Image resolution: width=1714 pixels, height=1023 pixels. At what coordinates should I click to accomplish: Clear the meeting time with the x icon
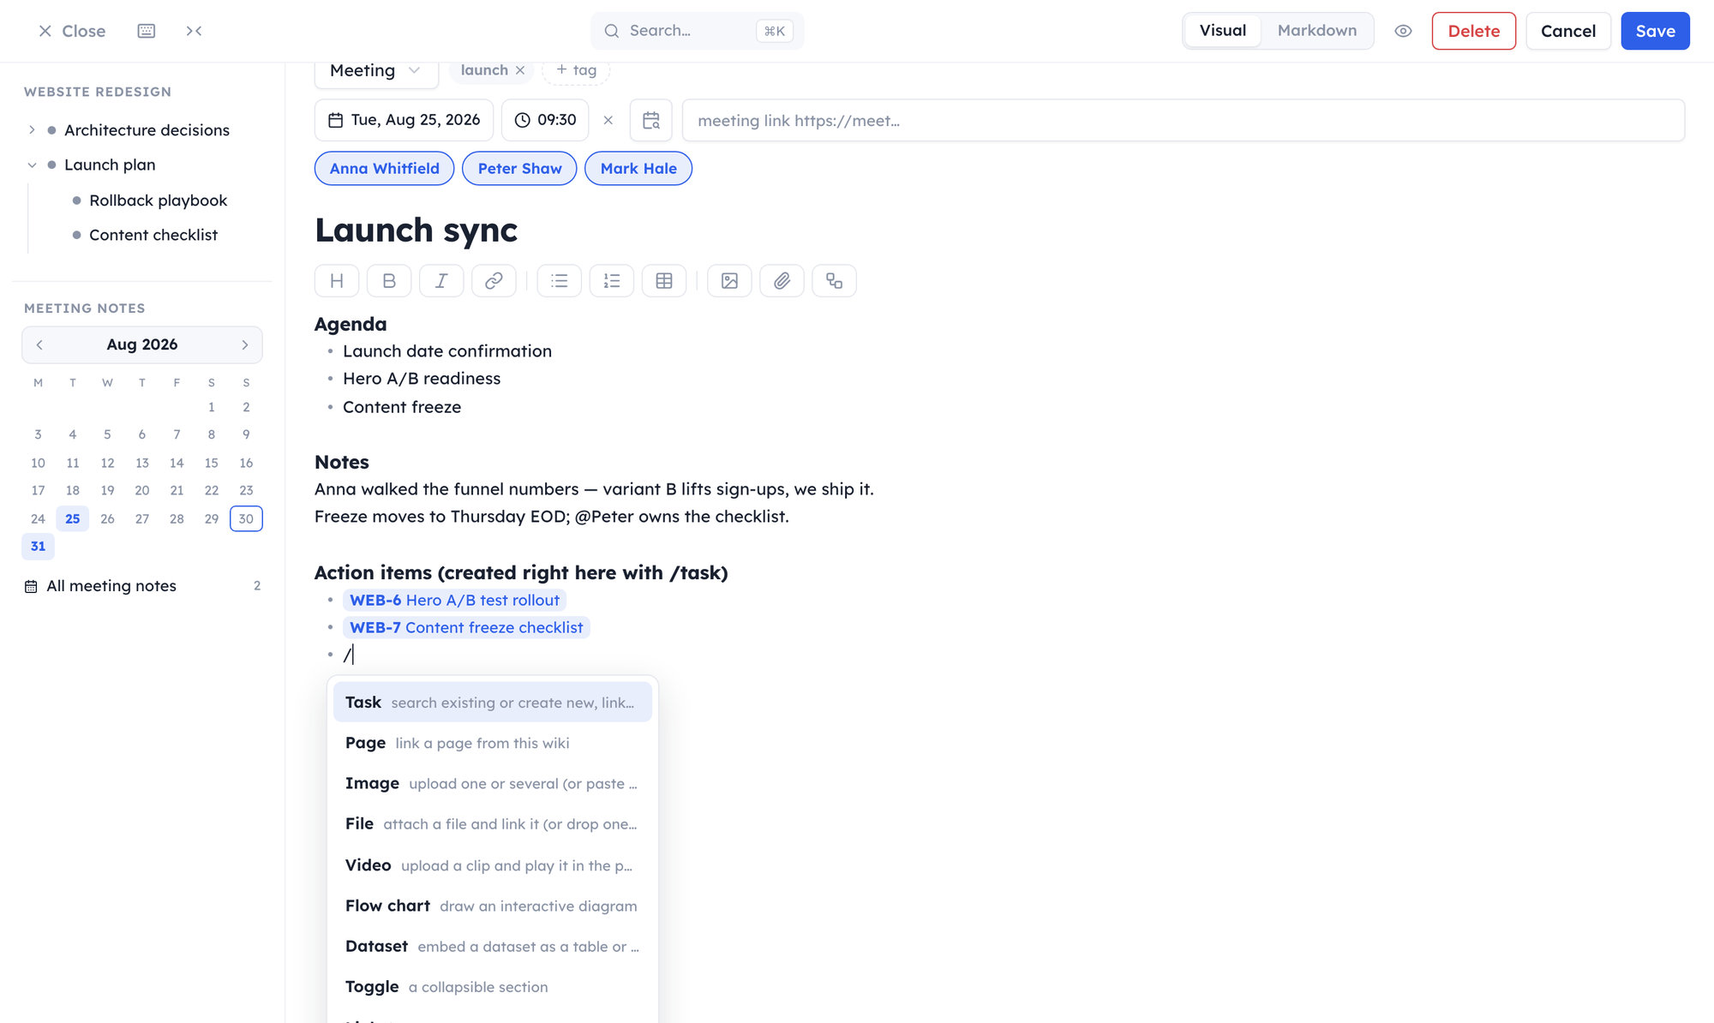[x=608, y=120]
